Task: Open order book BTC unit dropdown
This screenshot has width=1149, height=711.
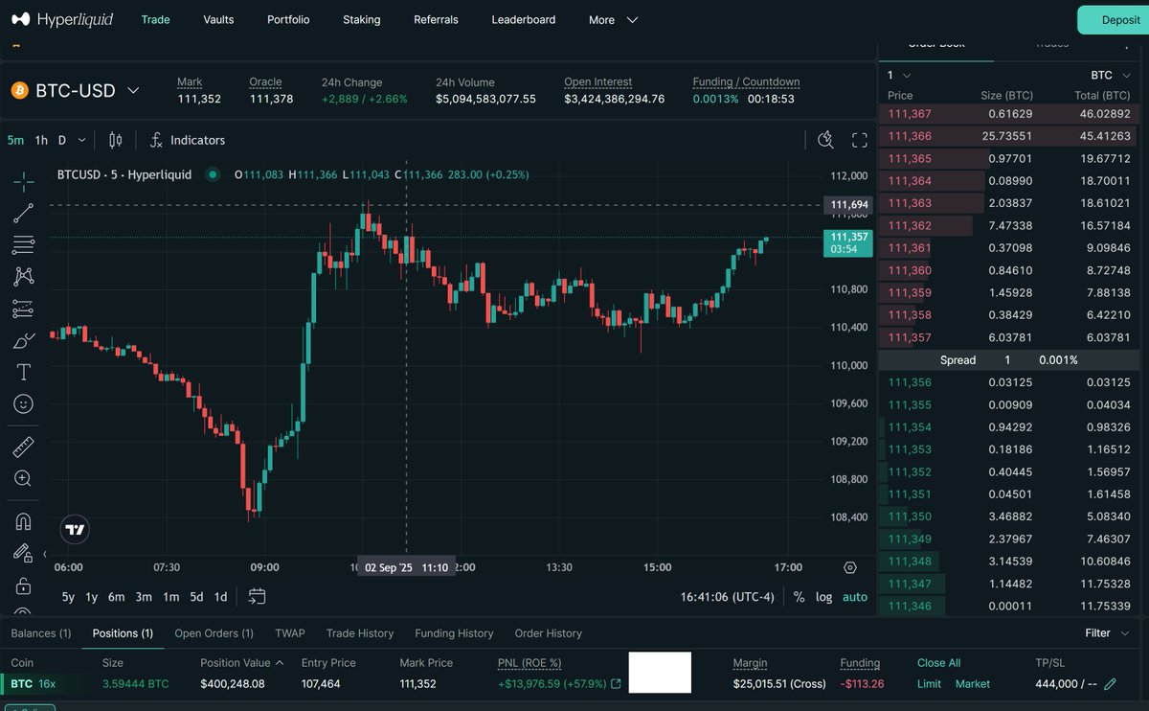Action: [x=1111, y=75]
